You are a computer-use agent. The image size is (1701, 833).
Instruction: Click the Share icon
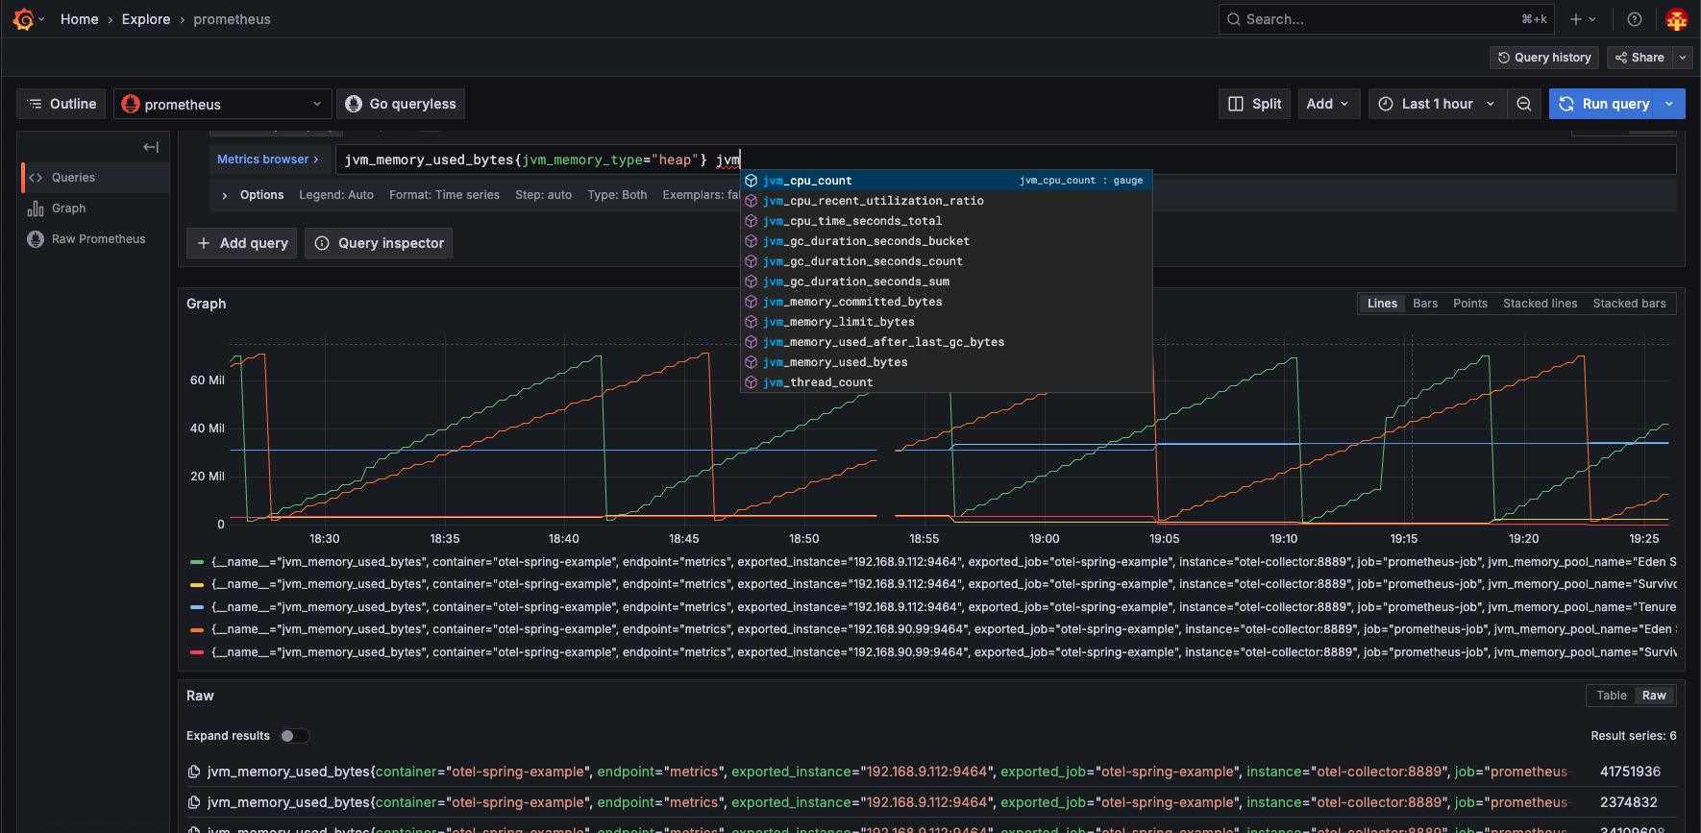point(1621,58)
